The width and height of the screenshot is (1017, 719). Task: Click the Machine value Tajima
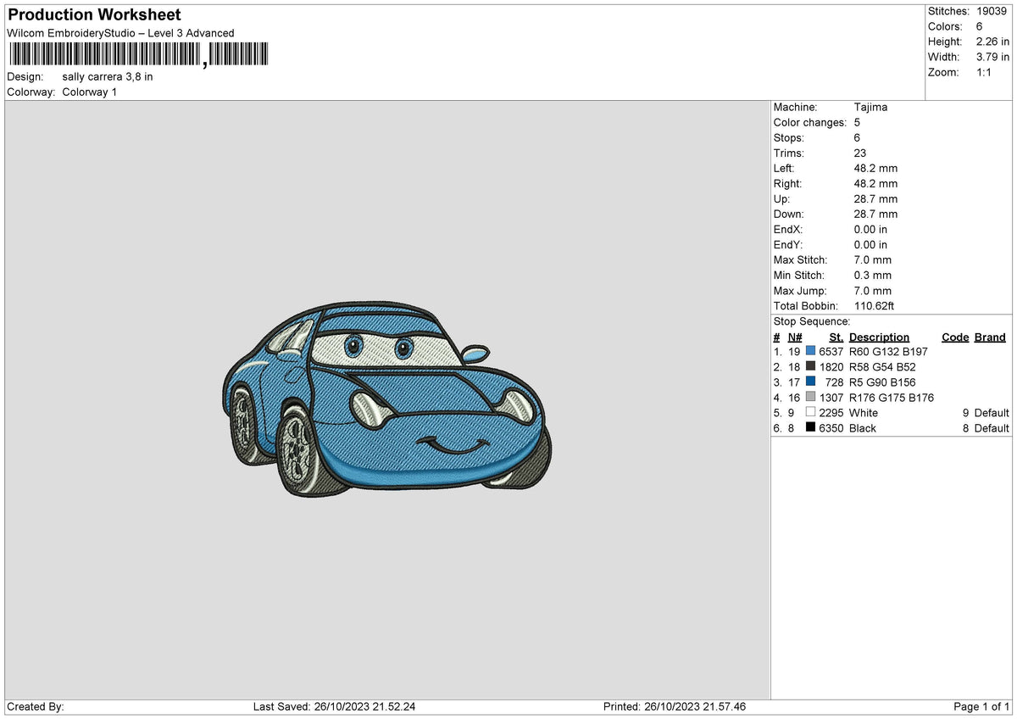click(x=871, y=108)
